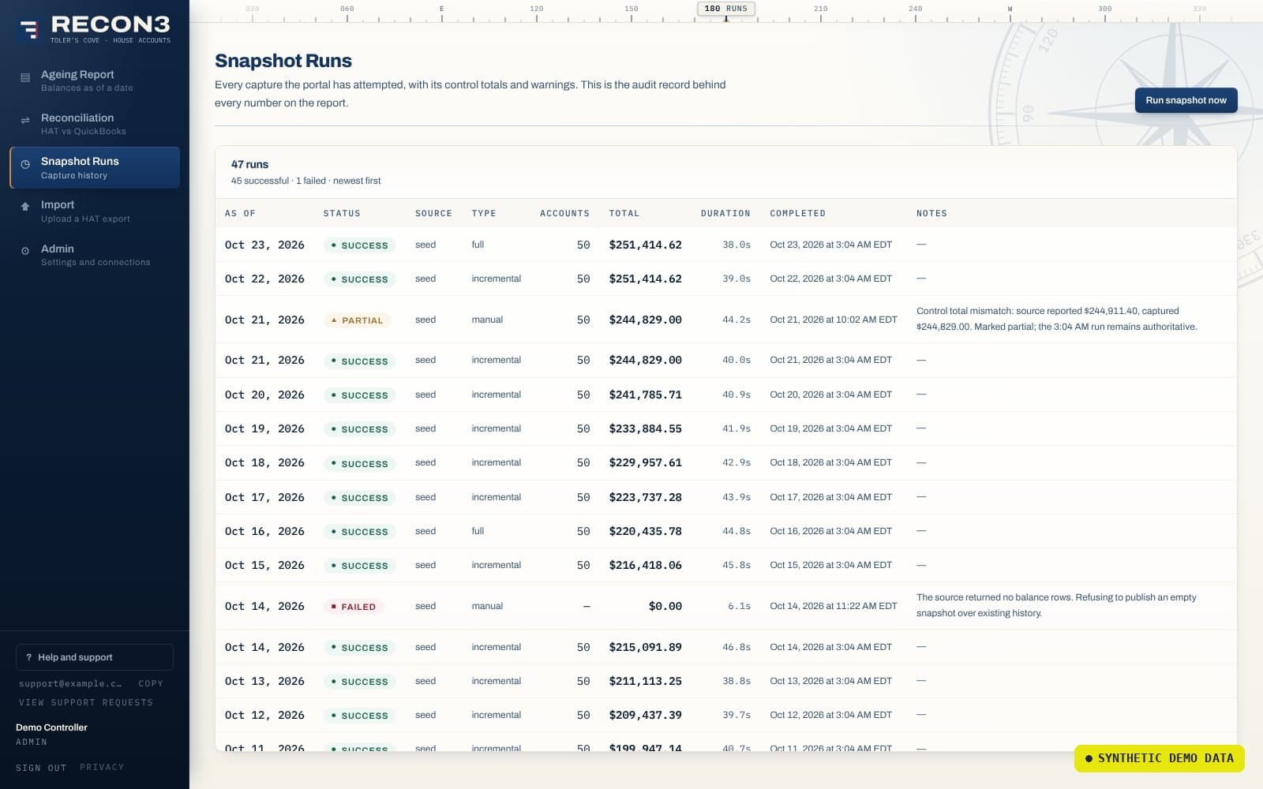Copy the support email address

click(151, 683)
